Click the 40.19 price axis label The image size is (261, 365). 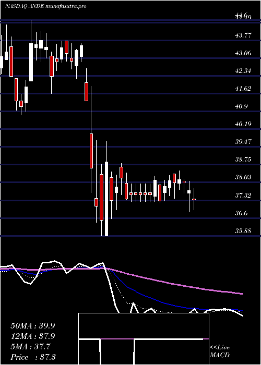(243, 124)
